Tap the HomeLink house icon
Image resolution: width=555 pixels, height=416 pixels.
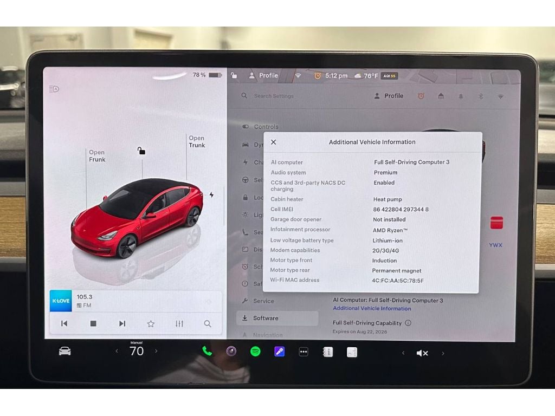pos(441,96)
